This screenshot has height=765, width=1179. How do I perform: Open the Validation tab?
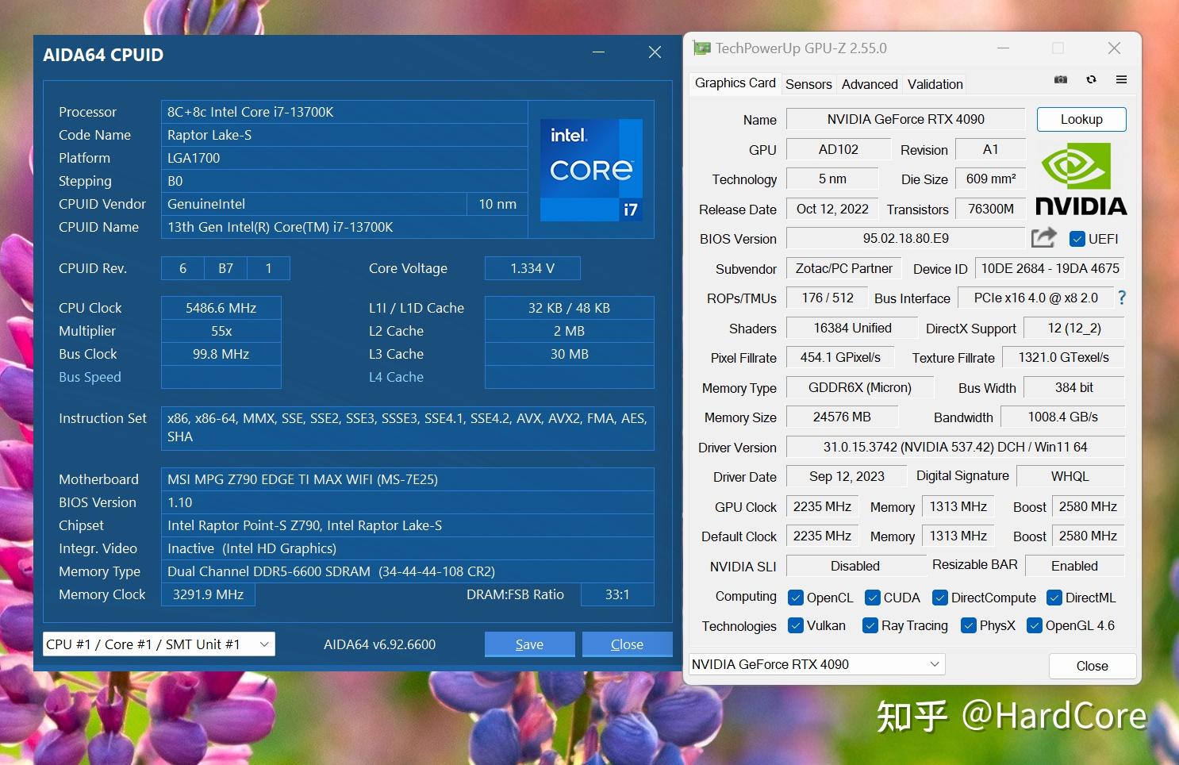point(935,84)
